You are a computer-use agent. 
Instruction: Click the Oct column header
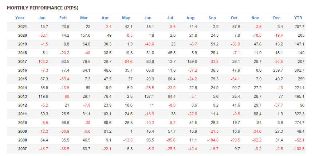(x=234, y=18)
